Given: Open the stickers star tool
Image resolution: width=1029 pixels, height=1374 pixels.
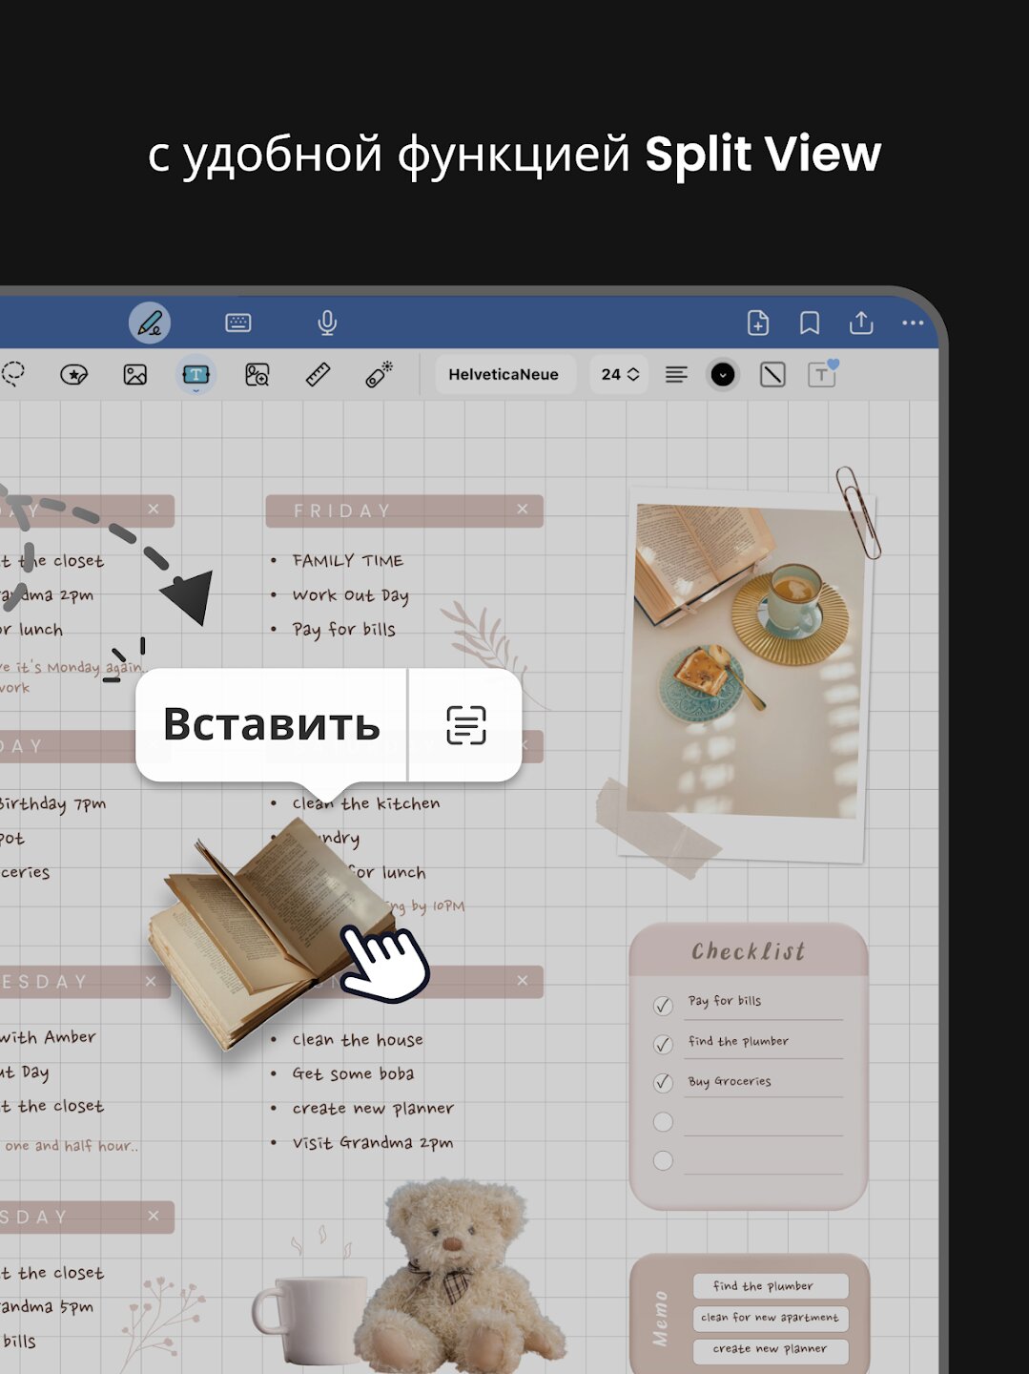Looking at the screenshot, I should pyautogui.click(x=73, y=375).
